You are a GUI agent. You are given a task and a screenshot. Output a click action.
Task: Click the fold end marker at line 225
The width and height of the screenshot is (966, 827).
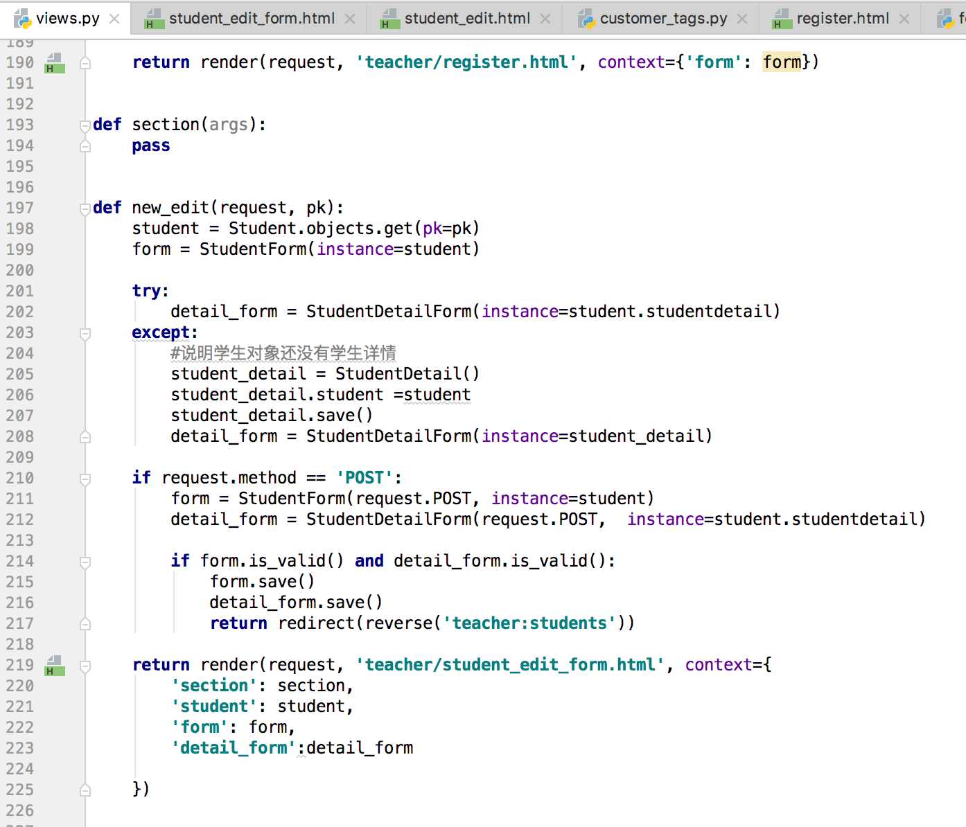click(x=85, y=790)
